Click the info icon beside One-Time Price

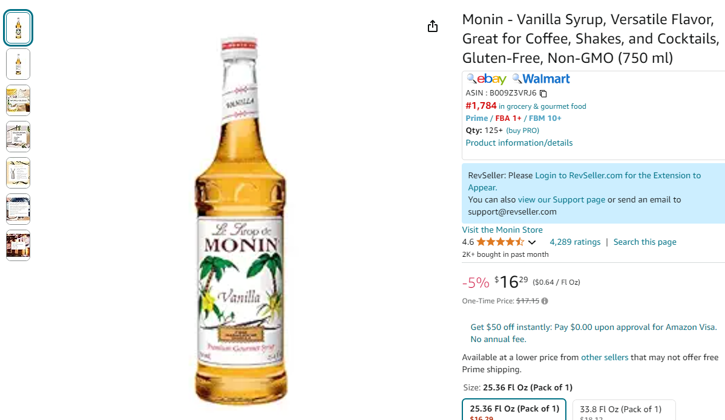point(545,301)
